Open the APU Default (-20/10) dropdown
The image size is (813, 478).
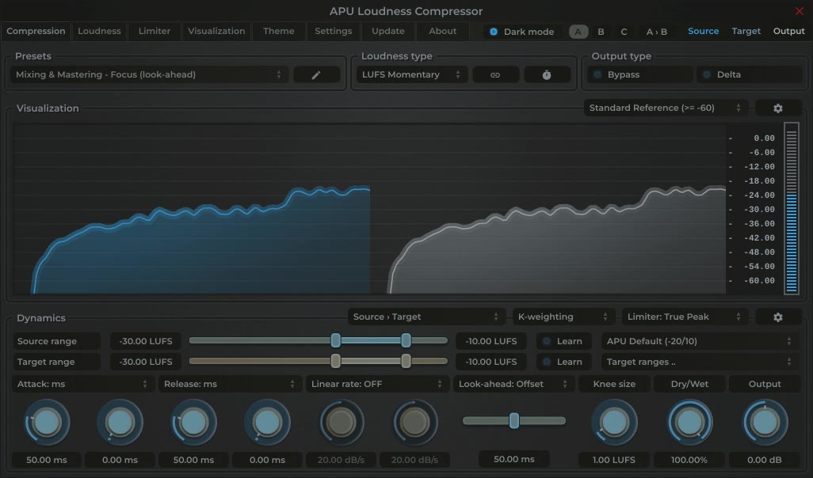[x=700, y=341]
